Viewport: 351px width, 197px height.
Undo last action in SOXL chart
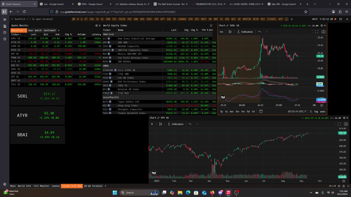259,32
